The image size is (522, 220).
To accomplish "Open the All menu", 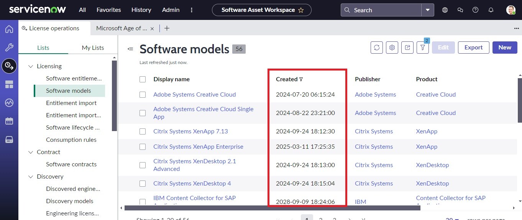I will click(82, 10).
